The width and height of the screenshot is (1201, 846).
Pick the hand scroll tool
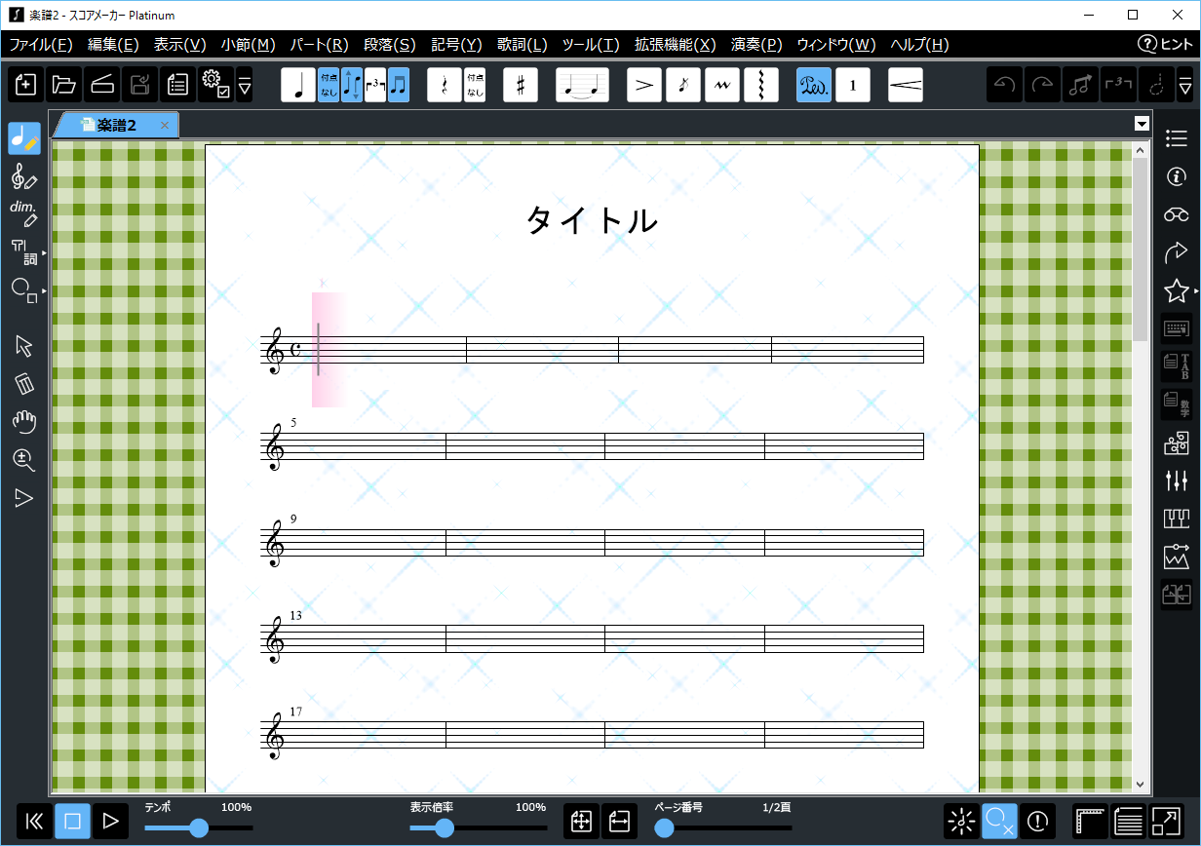(x=24, y=422)
